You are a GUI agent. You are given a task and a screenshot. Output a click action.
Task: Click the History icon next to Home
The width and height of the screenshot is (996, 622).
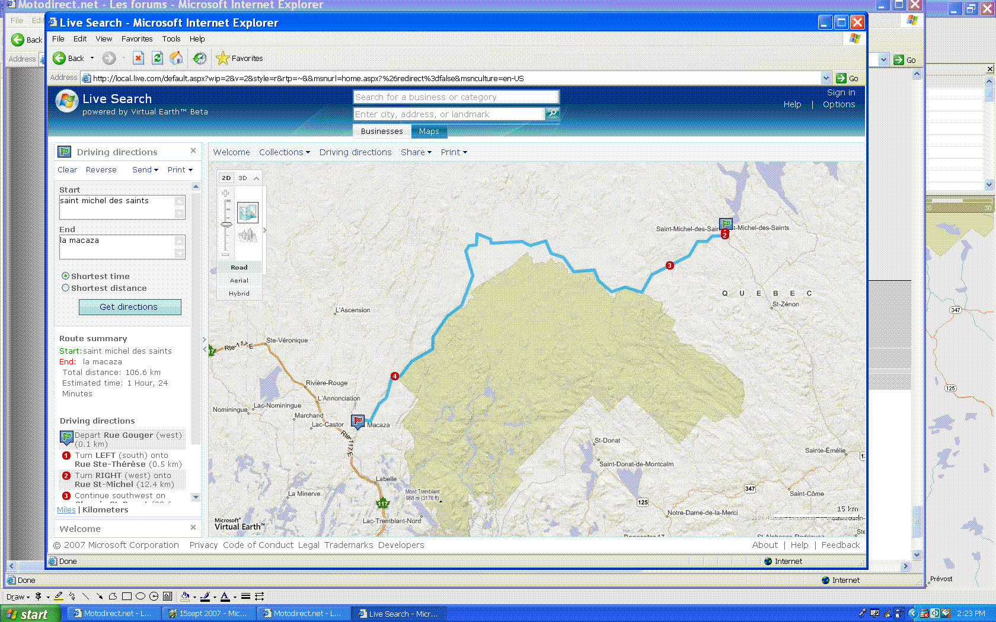coord(200,58)
